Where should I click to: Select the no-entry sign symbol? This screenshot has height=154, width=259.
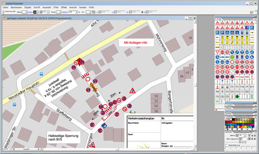click(237, 67)
